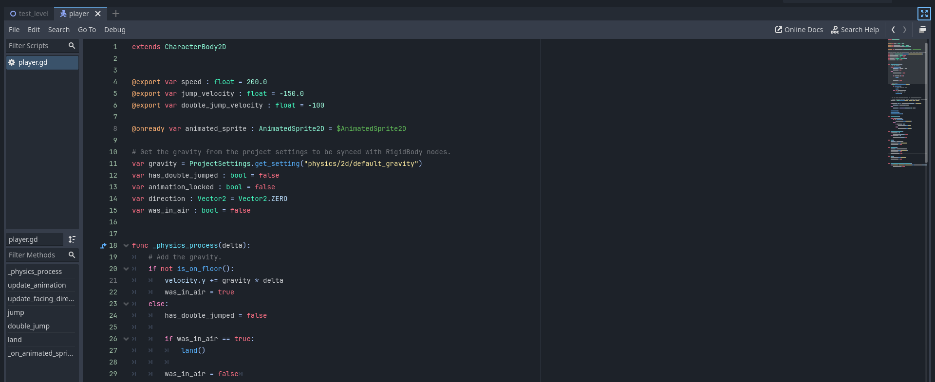The width and height of the screenshot is (935, 382).
Task: Click '-150.0' value on line 5
Action: (292, 94)
